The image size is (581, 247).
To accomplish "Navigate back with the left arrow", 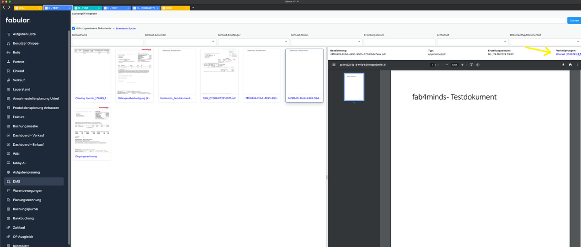I will pos(4,7).
